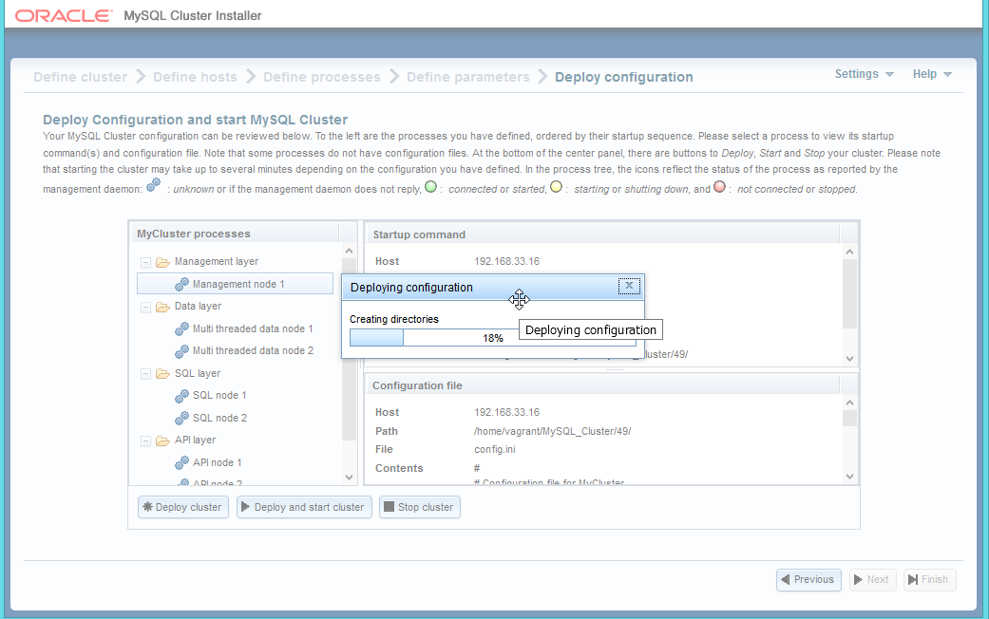Collapse the Management layer tree node
Viewport: 989px width, 619px height.
(145, 262)
